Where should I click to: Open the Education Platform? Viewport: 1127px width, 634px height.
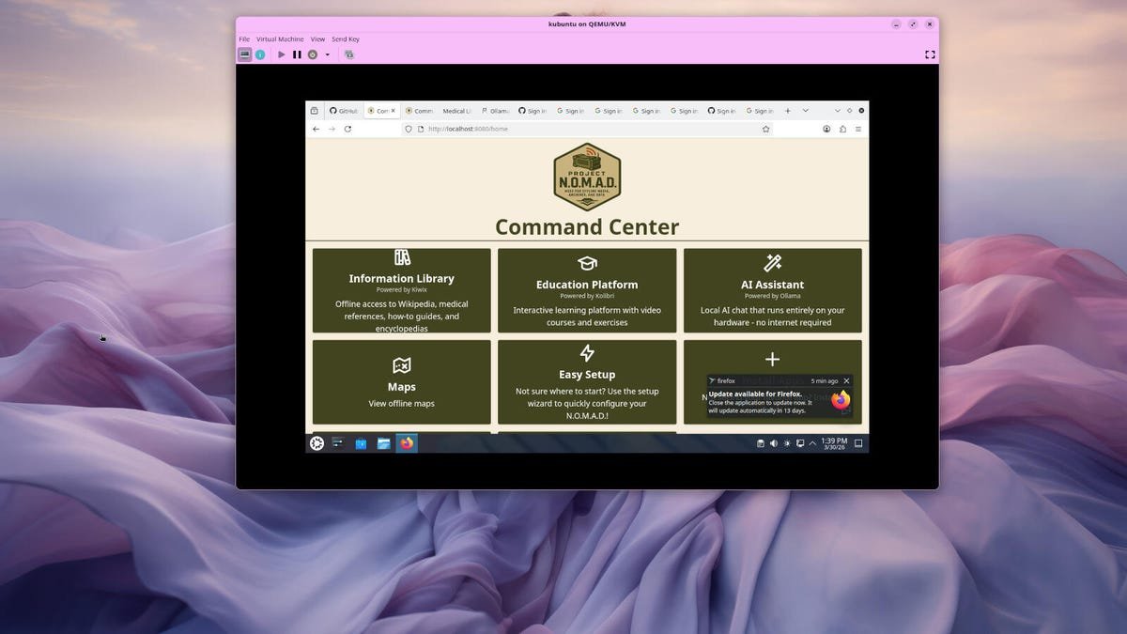(x=586, y=289)
